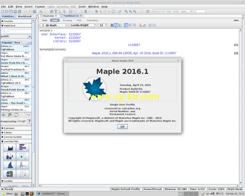The height and width of the screenshot is (196, 245).
Task: Insert line chart from Live Data Plots
Action: pos(22,165)
